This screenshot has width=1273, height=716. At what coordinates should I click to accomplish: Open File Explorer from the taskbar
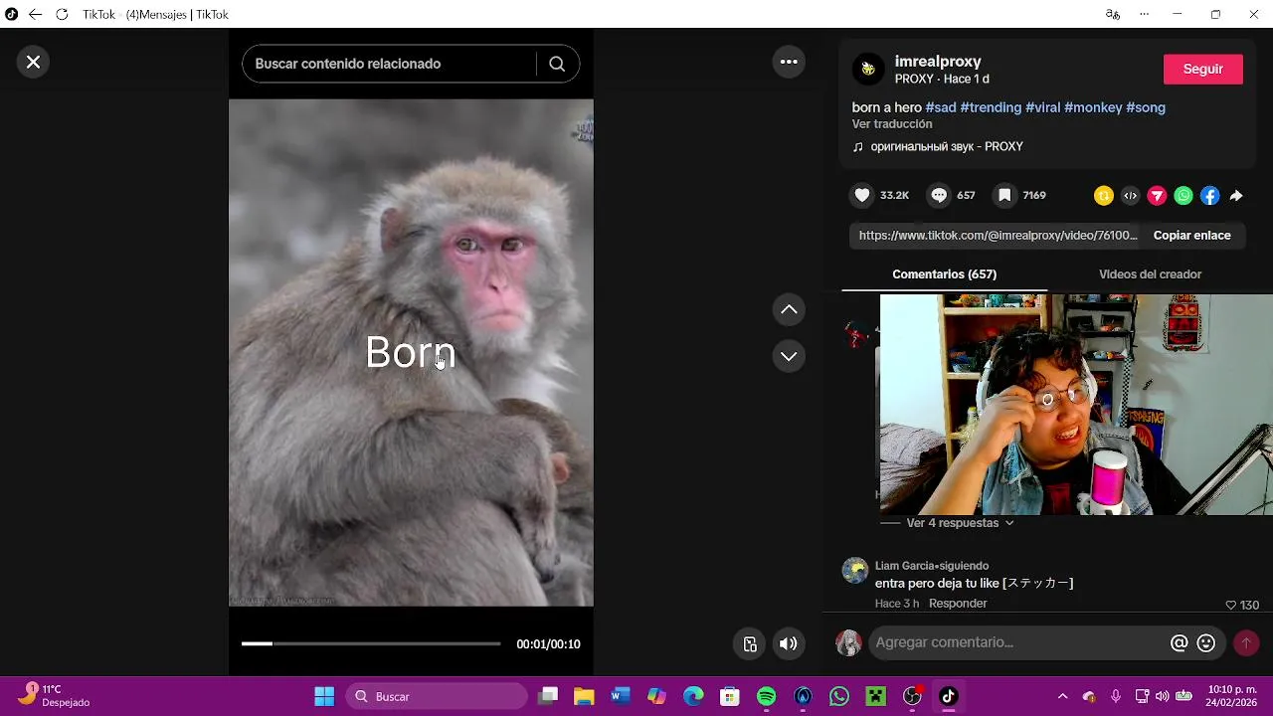(x=584, y=696)
